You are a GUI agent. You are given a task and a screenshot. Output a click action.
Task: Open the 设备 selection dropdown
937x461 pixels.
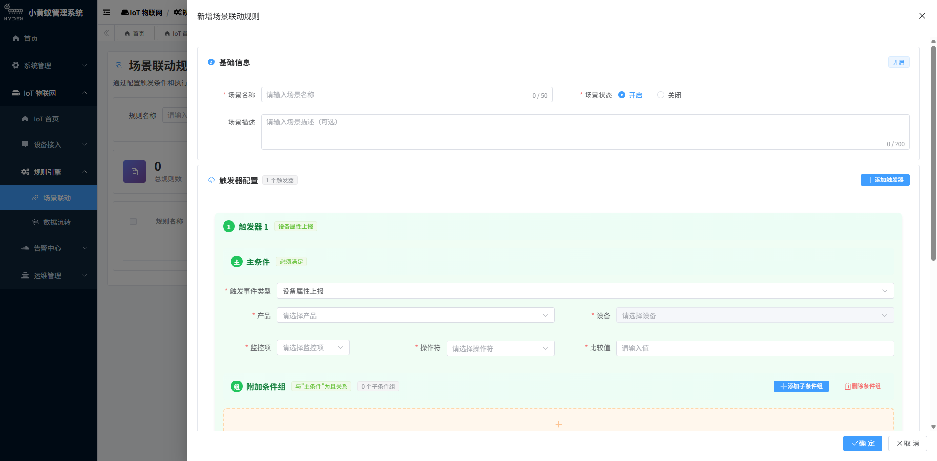(x=755, y=315)
